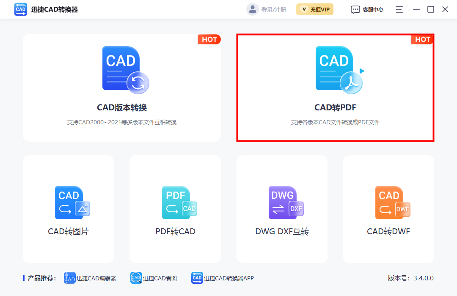Image resolution: width=457 pixels, height=296 pixels.
Task: Close the converter window
Action: [445, 9]
